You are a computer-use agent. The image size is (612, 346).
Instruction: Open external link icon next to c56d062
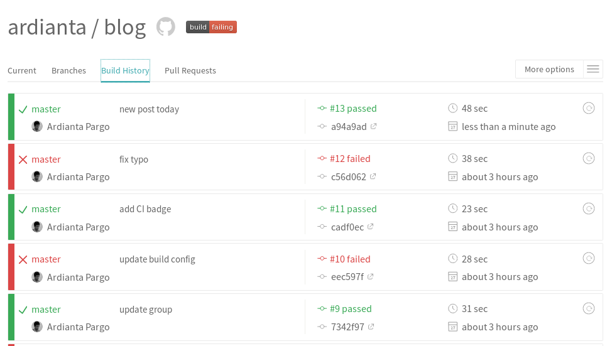[373, 176]
